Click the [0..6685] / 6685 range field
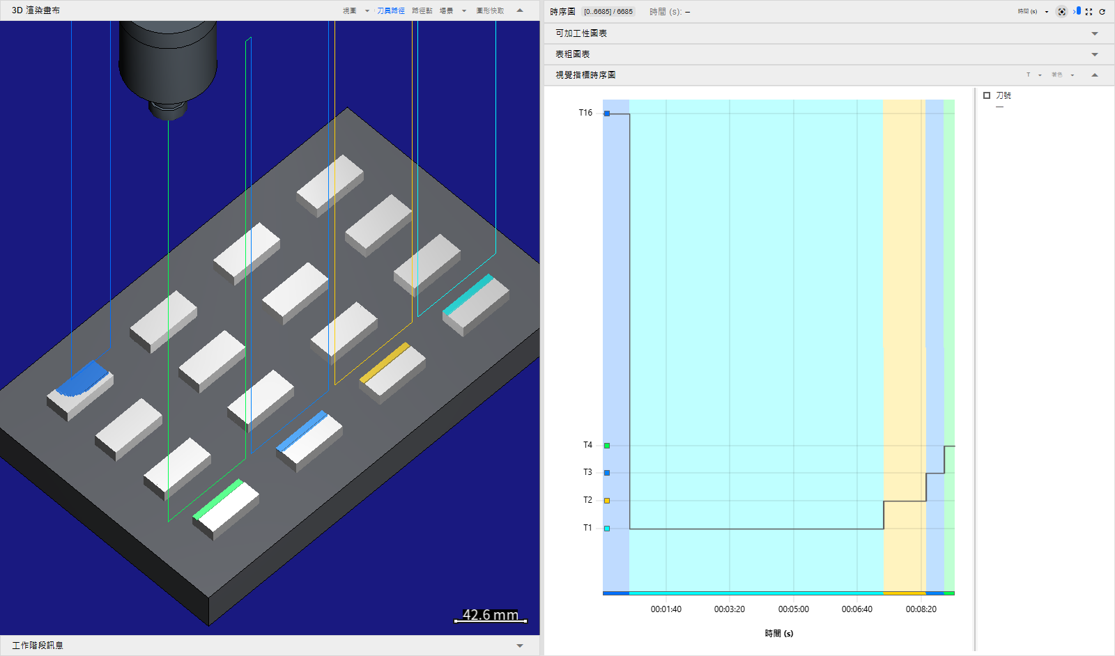 pyautogui.click(x=608, y=12)
